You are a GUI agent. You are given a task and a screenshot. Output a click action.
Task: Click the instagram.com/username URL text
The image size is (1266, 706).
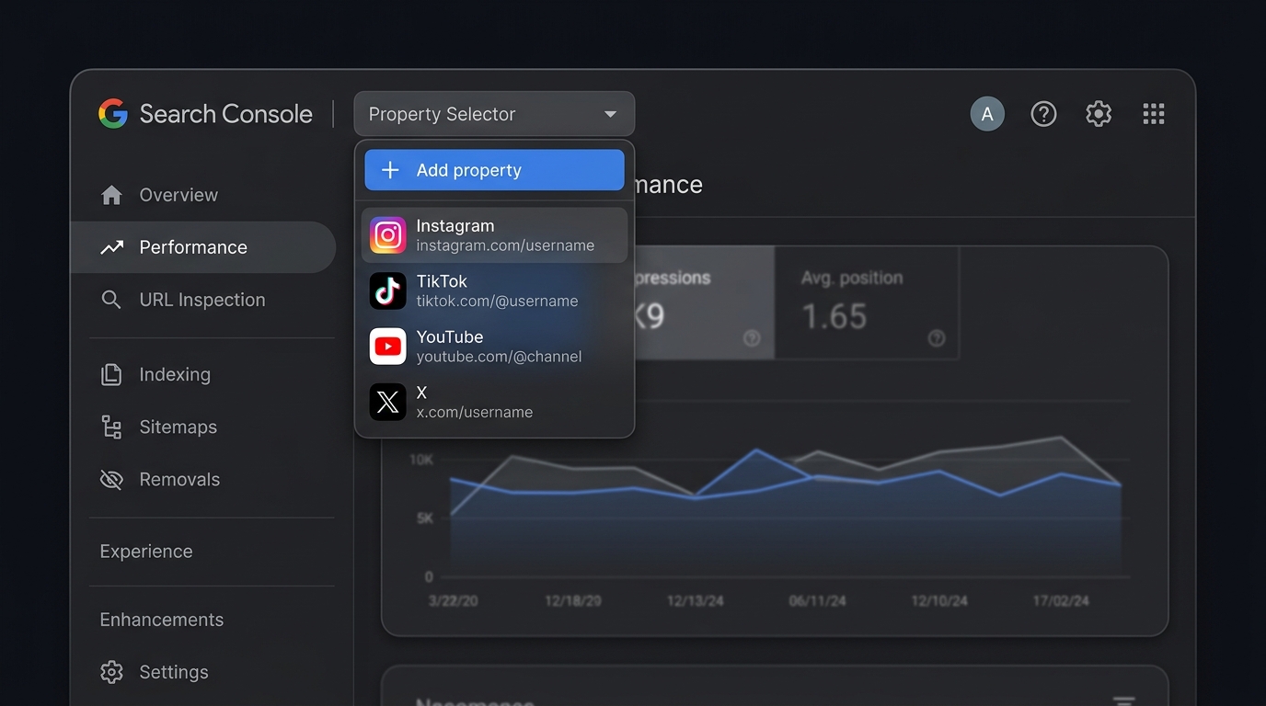click(x=505, y=245)
